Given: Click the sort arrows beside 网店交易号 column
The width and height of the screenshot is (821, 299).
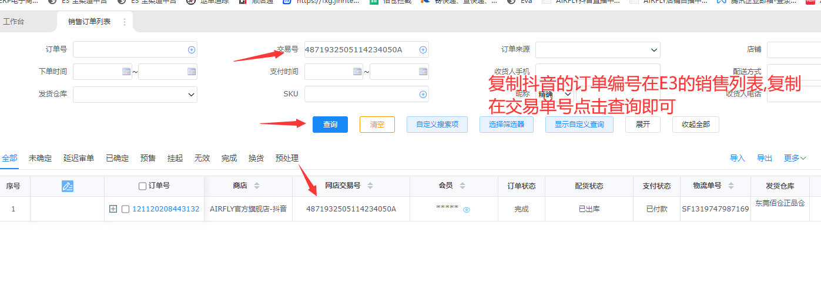Looking at the screenshot, I should pyautogui.click(x=370, y=186).
